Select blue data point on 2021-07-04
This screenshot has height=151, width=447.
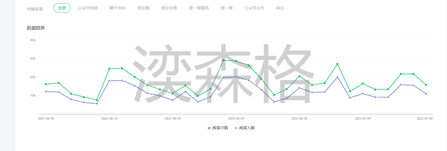tap(363, 93)
